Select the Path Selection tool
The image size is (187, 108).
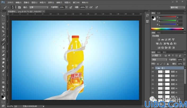click(x=3, y=79)
